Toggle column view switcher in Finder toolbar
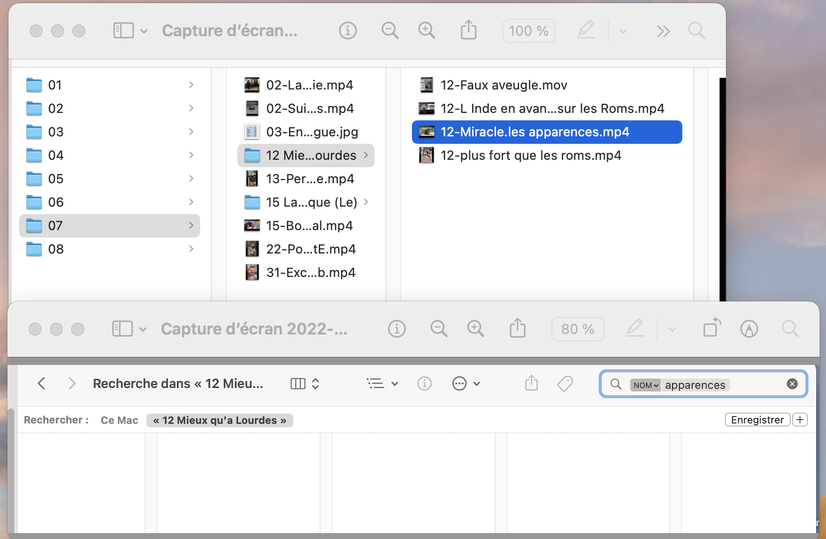 coord(305,383)
